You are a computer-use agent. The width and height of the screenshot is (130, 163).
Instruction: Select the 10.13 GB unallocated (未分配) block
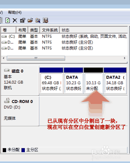click(93, 81)
